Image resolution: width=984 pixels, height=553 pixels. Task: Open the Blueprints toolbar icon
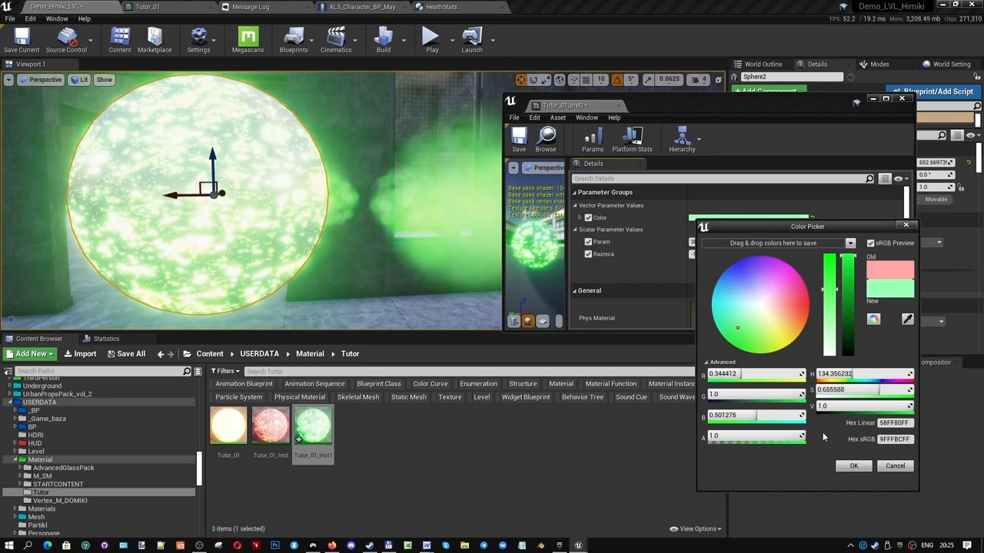(x=294, y=41)
